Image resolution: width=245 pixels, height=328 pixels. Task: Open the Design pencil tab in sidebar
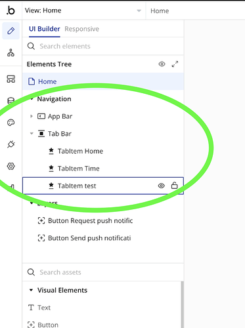pos(11,31)
